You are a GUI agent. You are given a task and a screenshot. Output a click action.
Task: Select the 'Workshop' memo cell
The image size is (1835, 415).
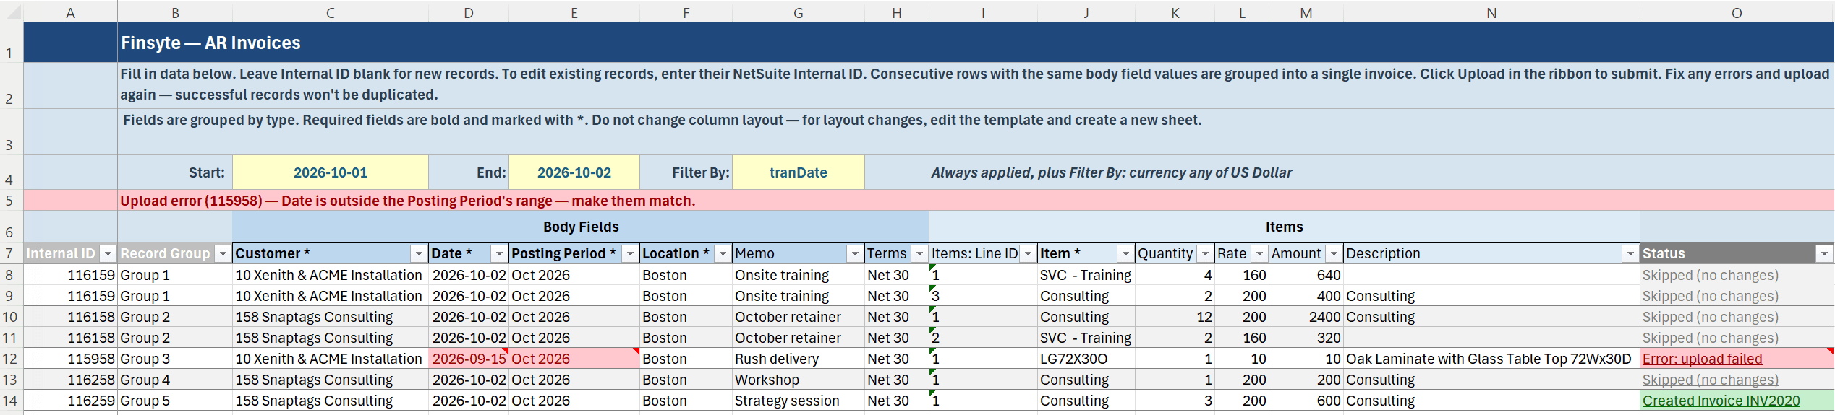pyautogui.click(x=799, y=380)
